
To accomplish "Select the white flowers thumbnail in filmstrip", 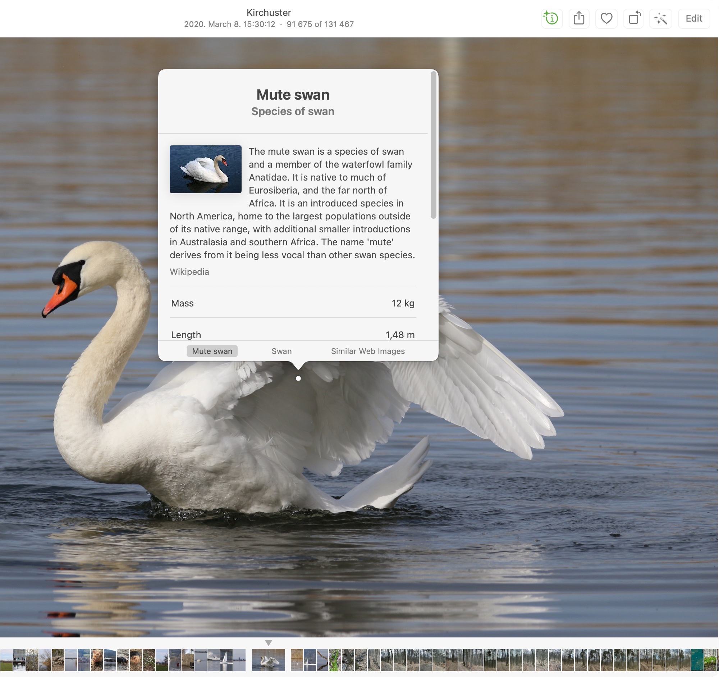I will point(148,660).
